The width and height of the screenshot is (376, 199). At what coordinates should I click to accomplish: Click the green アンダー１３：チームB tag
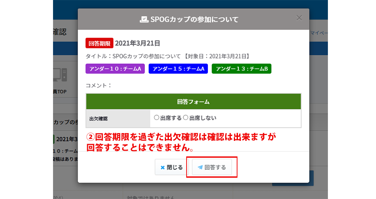click(241, 69)
